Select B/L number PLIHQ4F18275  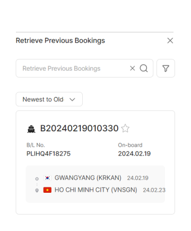pyautogui.click(x=48, y=153)
